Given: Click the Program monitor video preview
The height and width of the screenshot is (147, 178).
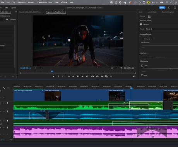Looking at the screenshot, I should click(x=78, y=41).
